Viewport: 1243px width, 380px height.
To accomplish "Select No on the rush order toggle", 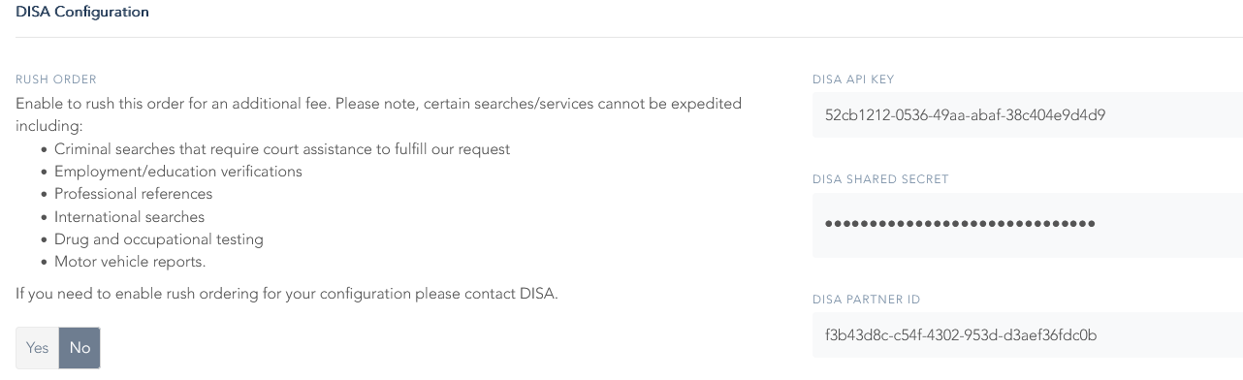I will pyautogui.click(x=80, y=348).
